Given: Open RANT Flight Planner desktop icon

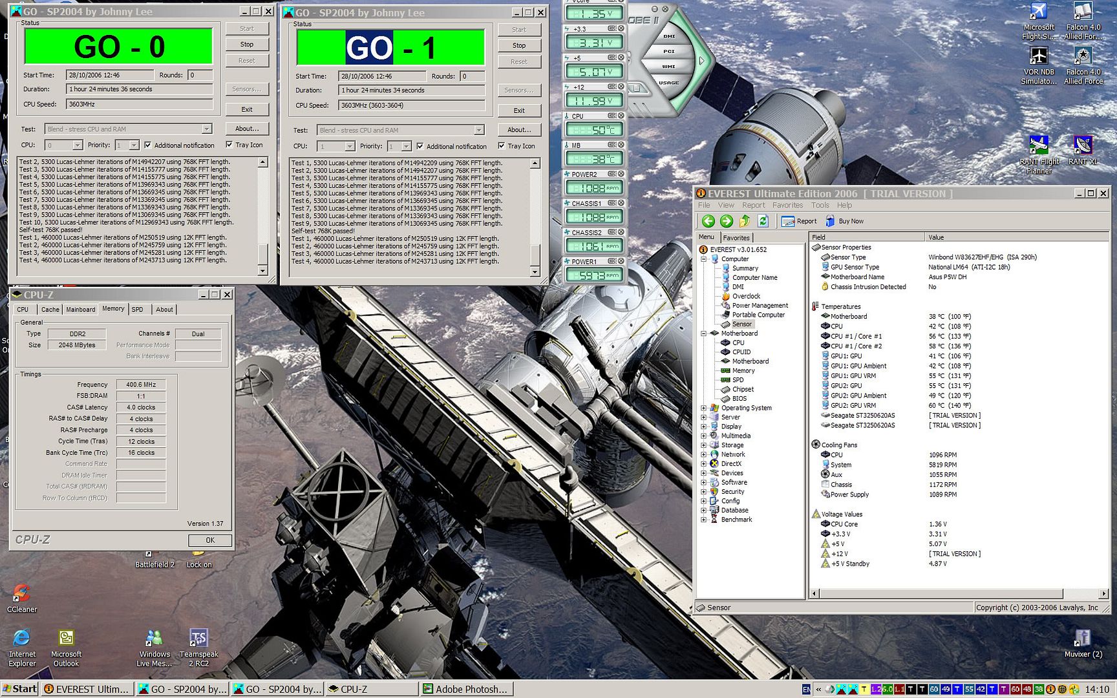Looking at the screenshot, I should click(1039, 155).
